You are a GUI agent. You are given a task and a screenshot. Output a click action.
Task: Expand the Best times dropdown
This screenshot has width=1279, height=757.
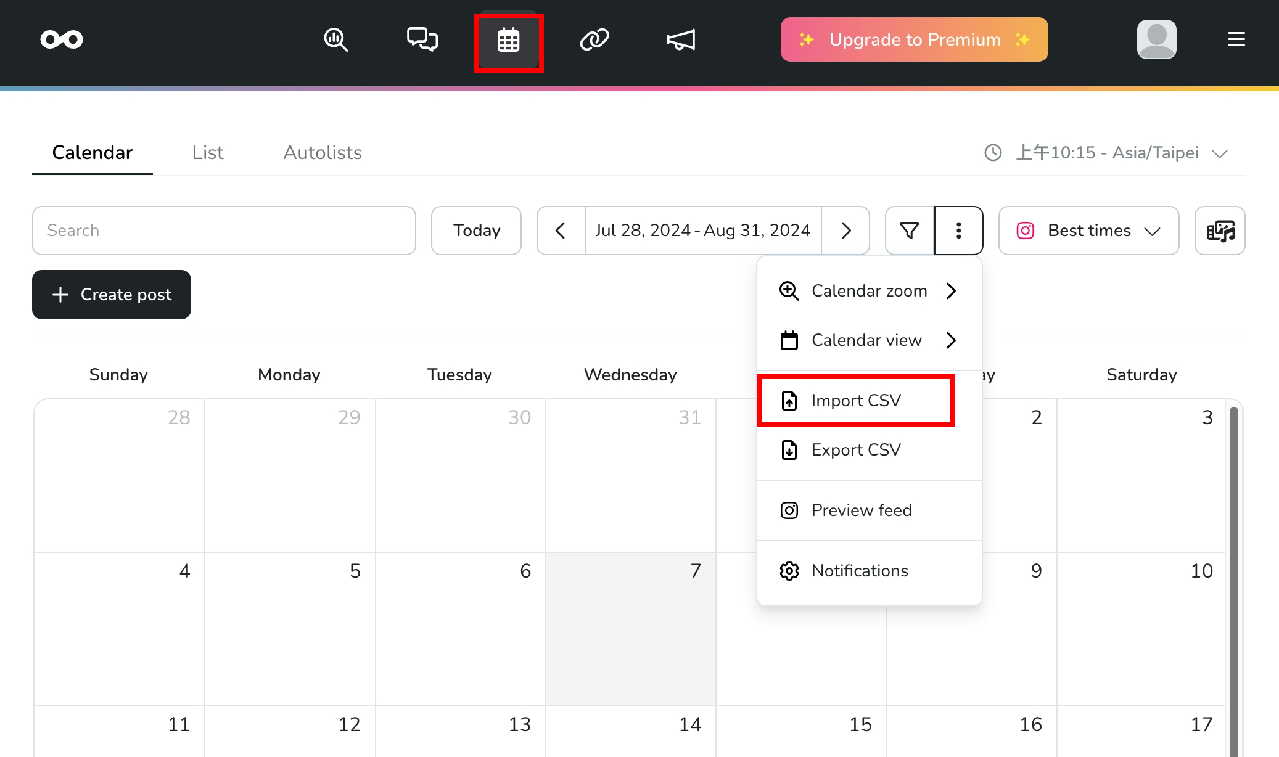[1088, 231]
